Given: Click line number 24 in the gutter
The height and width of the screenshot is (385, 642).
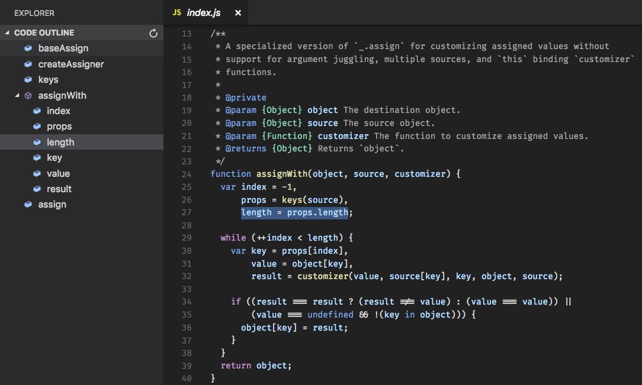Looking at the screenshot, I should click(x=187, y=174).
